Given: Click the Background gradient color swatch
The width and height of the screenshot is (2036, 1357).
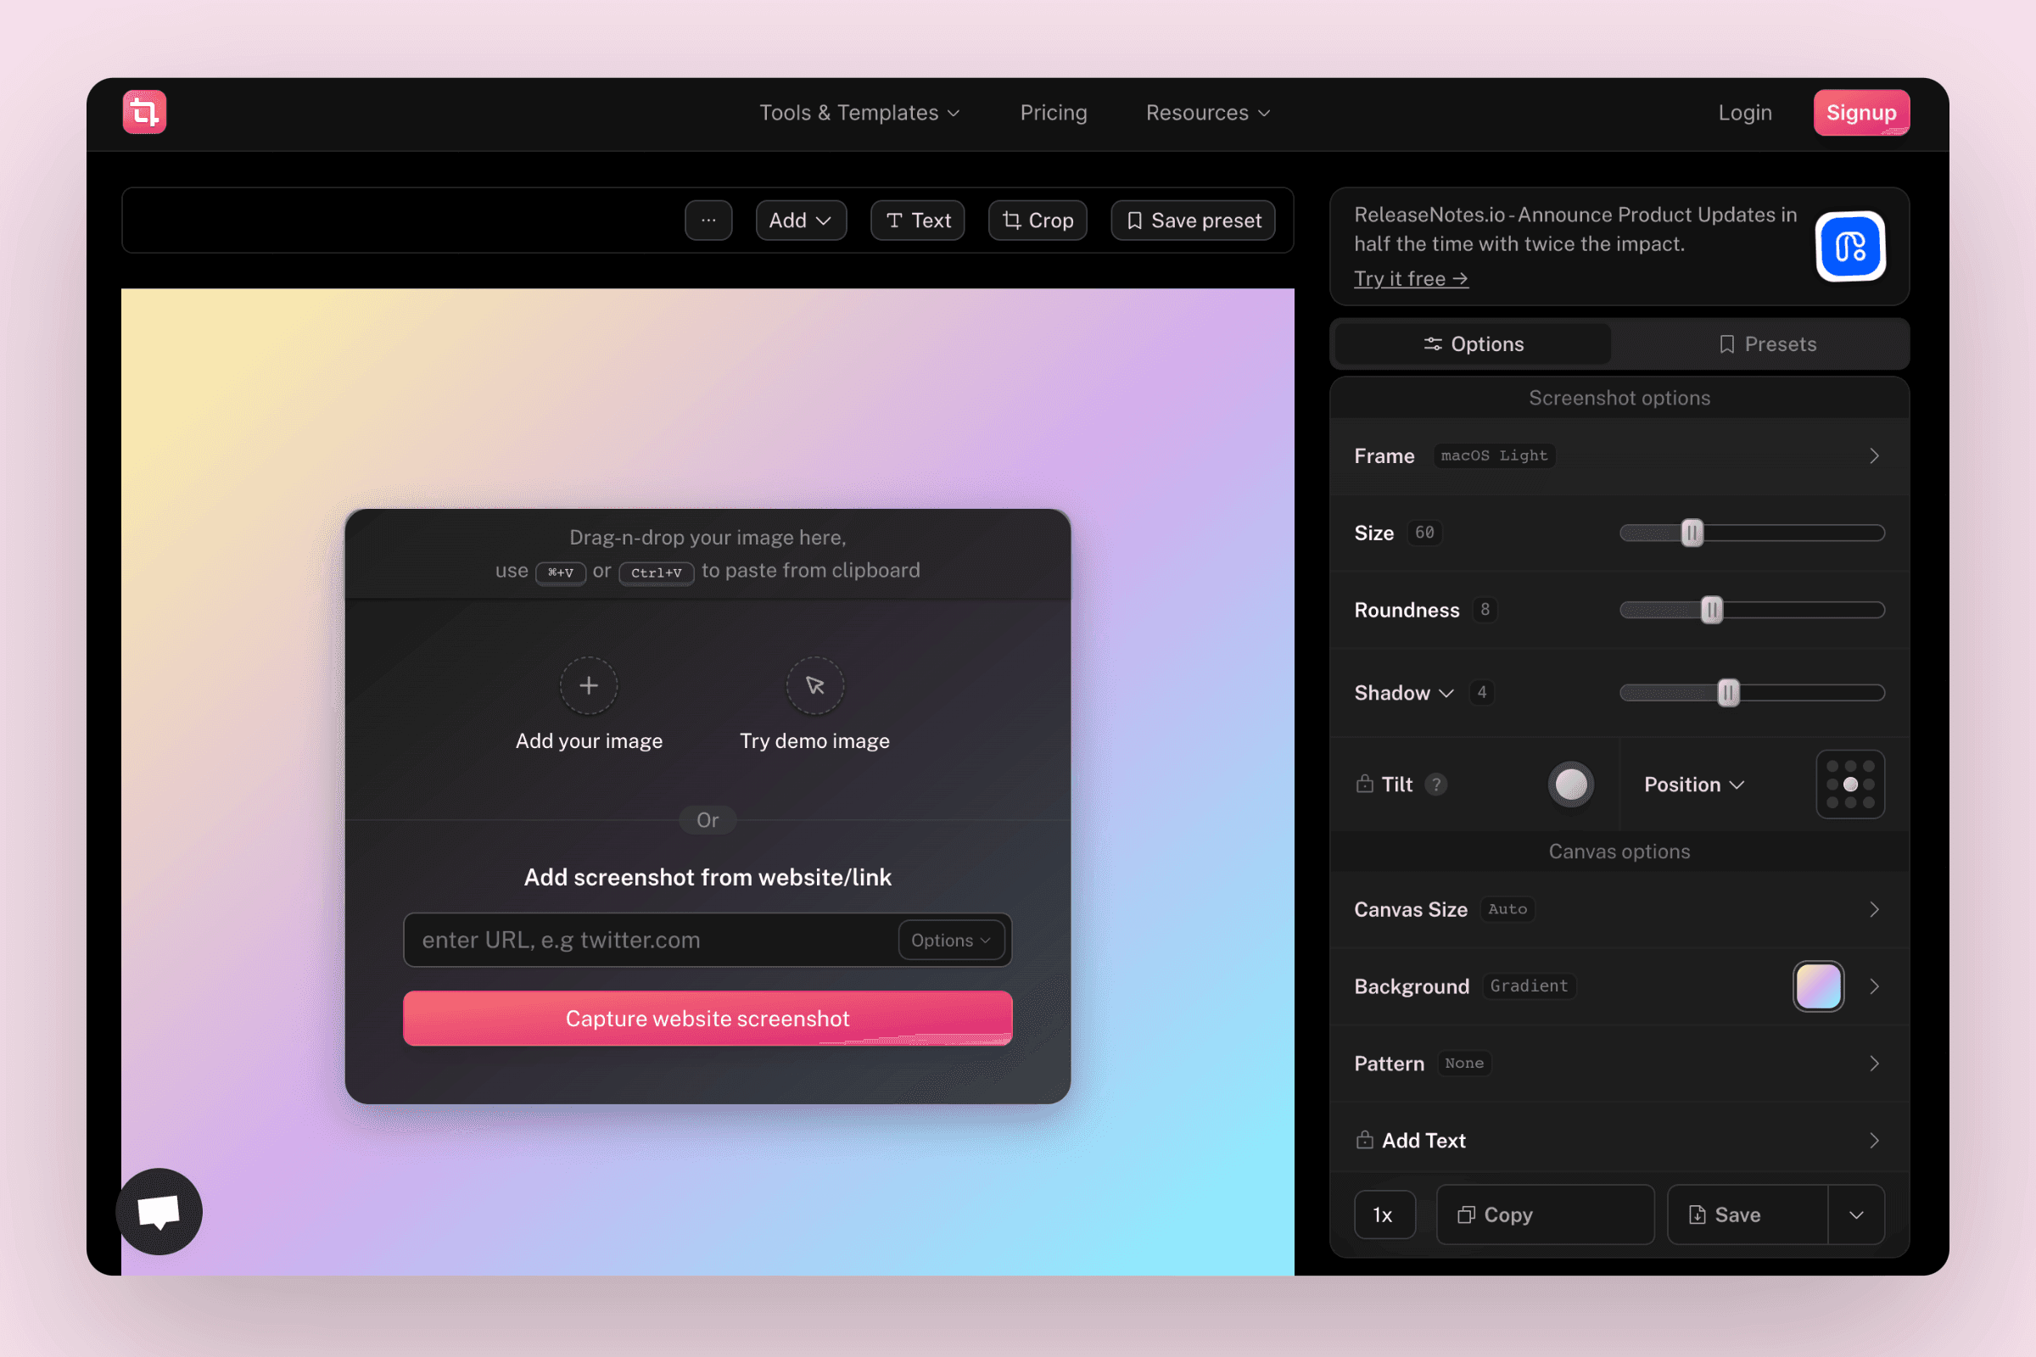Looking at the screenshot, I should 1818,986.
